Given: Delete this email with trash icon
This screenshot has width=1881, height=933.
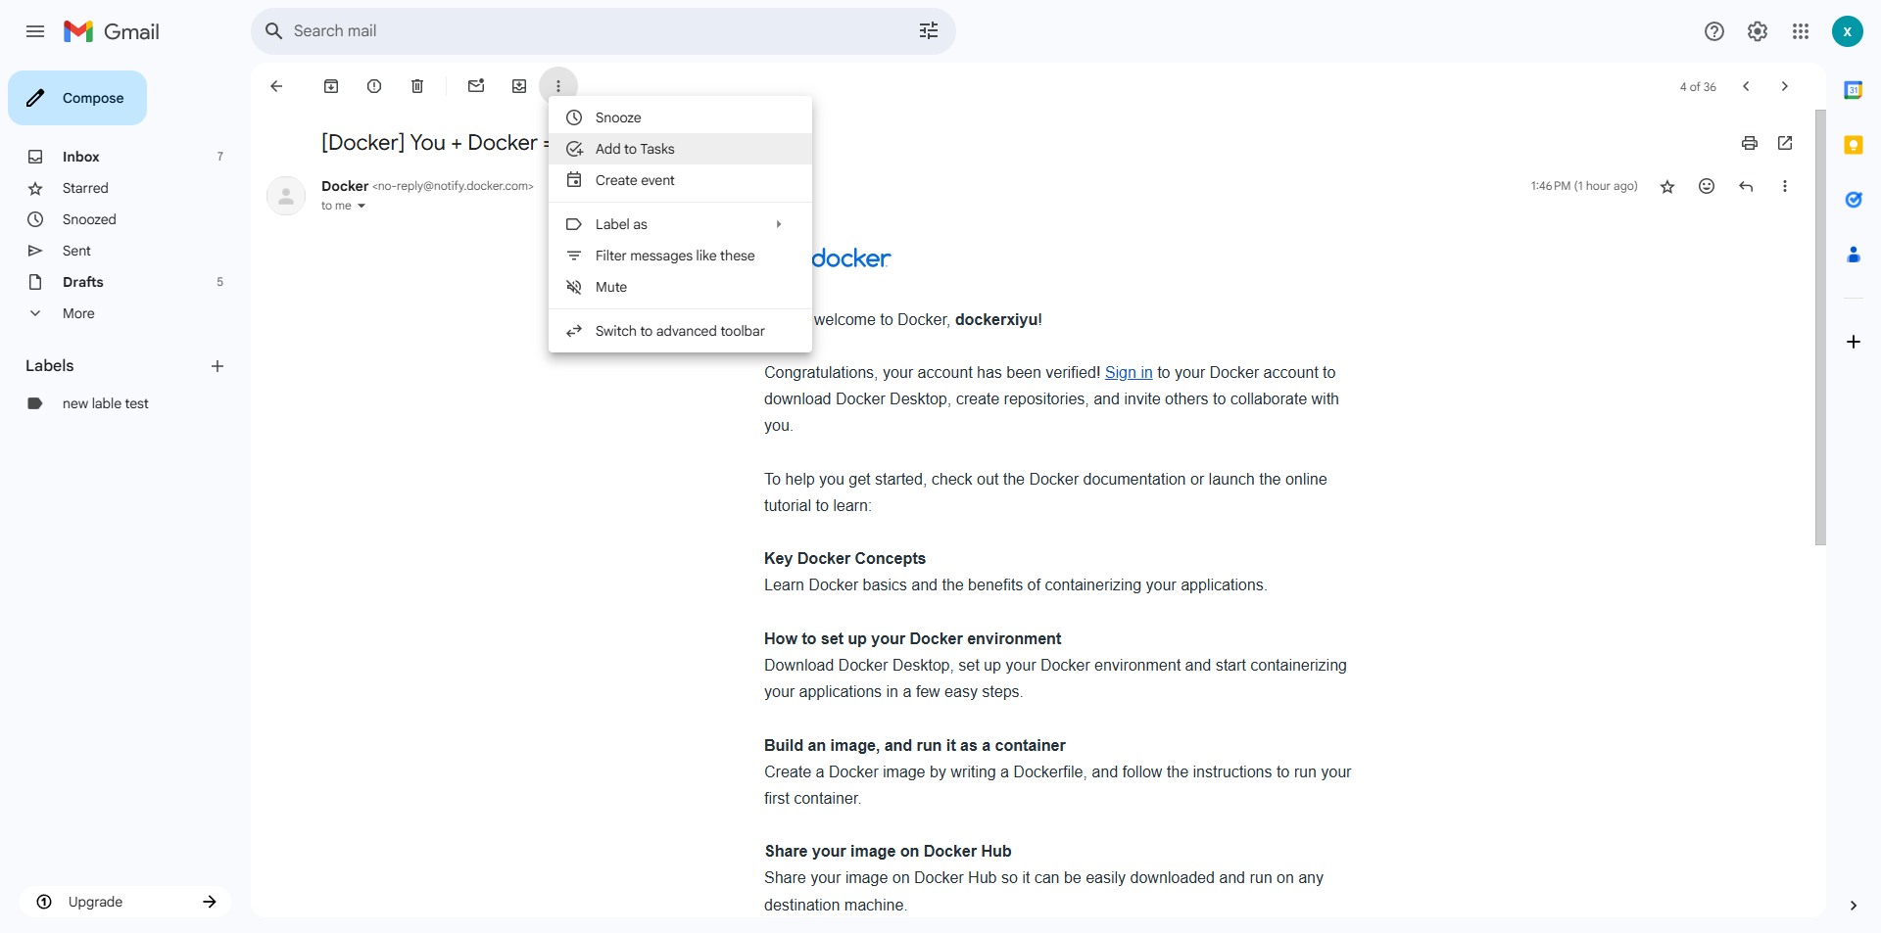Looking at the screenshot, I should pyautogui.click(x=417, y=86).
